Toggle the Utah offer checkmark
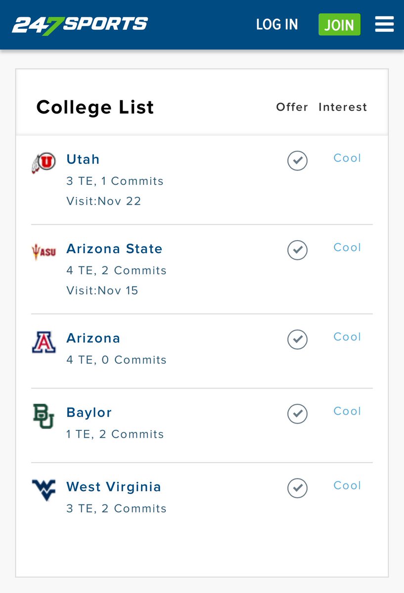The width and height of the screenshot is (404, 593). pyautogui.click(x=297, y=161)
